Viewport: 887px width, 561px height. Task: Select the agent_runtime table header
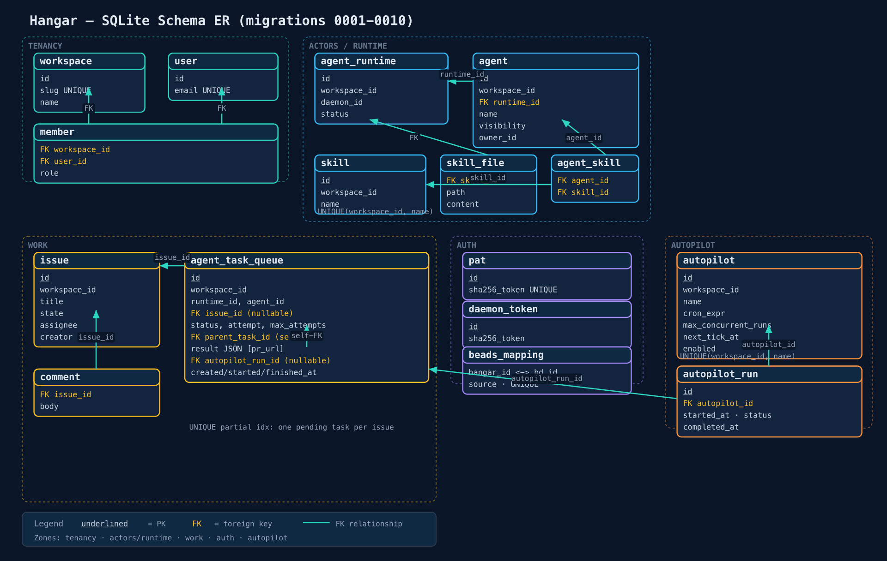tap(381, 61)
